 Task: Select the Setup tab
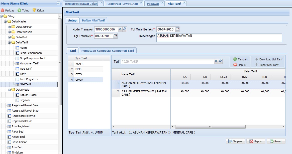coord(72,20)
